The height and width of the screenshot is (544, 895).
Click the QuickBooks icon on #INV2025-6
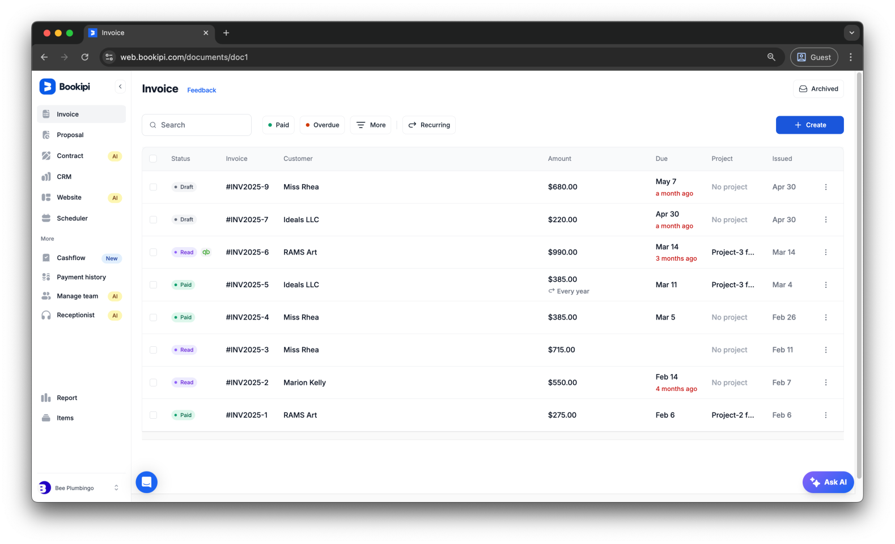206,252
